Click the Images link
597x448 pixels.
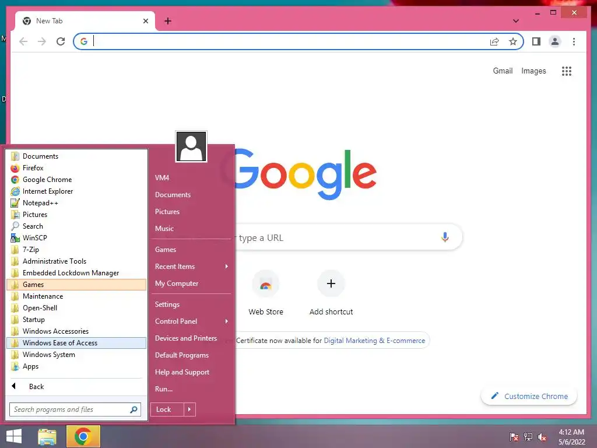[x=533, y=71]
